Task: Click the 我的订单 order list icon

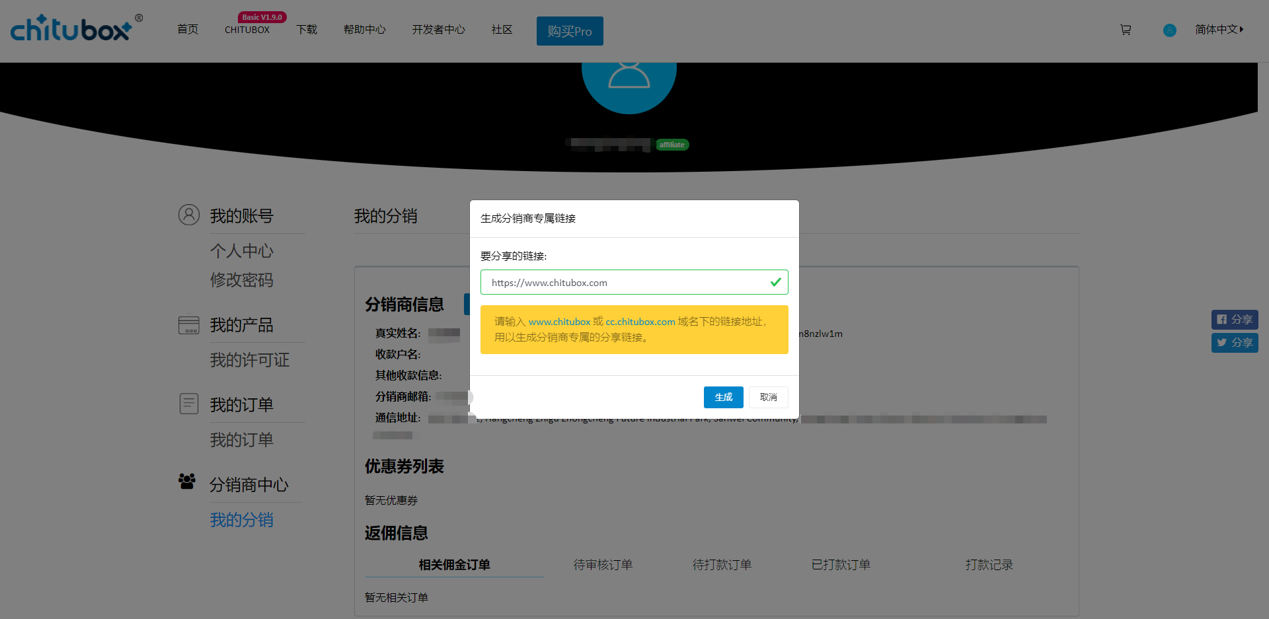Action: coord(189,404)
